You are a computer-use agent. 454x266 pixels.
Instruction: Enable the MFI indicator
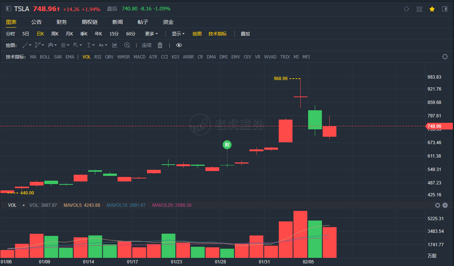(306, 57)
